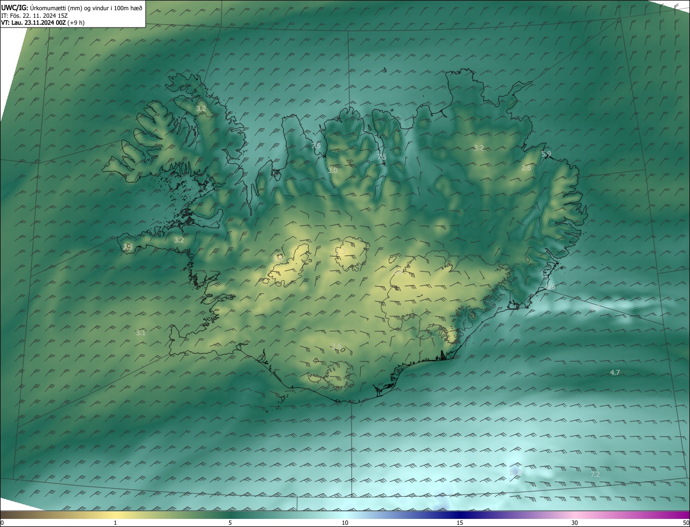Click the "30" tick on the color scale
Viewport: 690px width, 527px height.
click(575, 523)
